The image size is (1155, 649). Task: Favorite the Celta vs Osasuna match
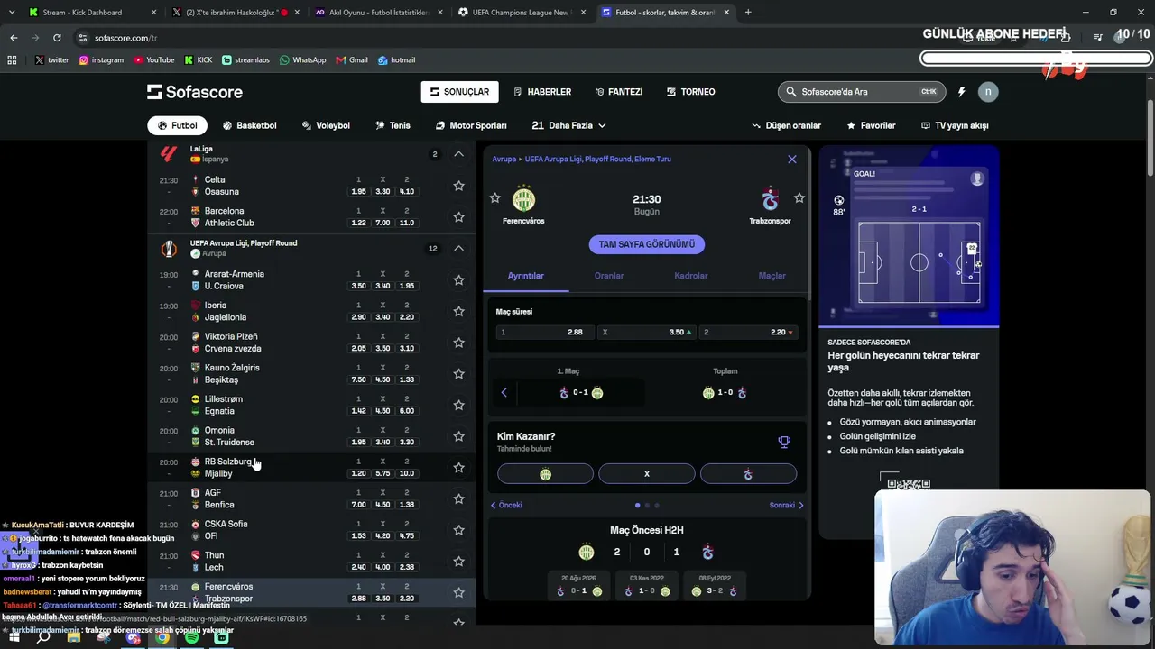(458, 186)
